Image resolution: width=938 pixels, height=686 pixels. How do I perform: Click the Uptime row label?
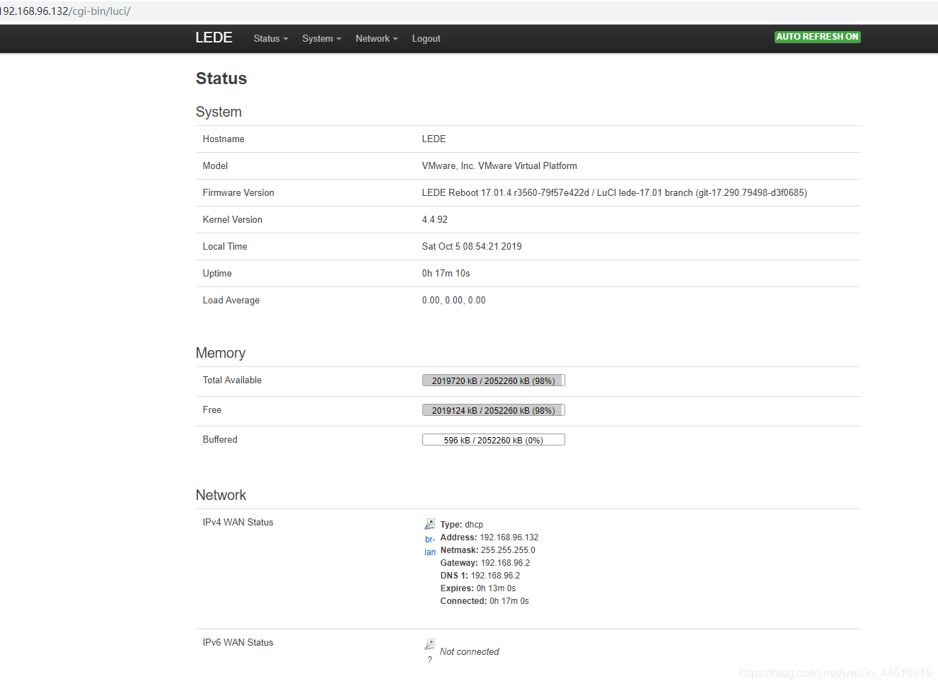pyautogui.click(x=217, y=274)
